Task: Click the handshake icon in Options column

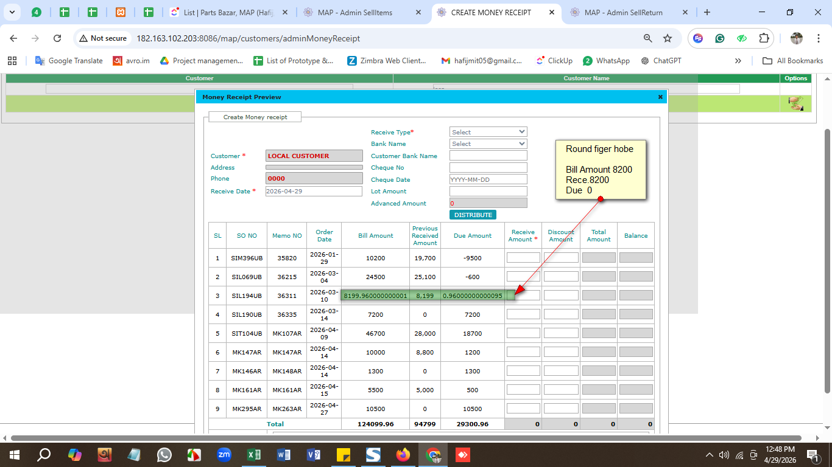Action: click(x=795, y=103)
